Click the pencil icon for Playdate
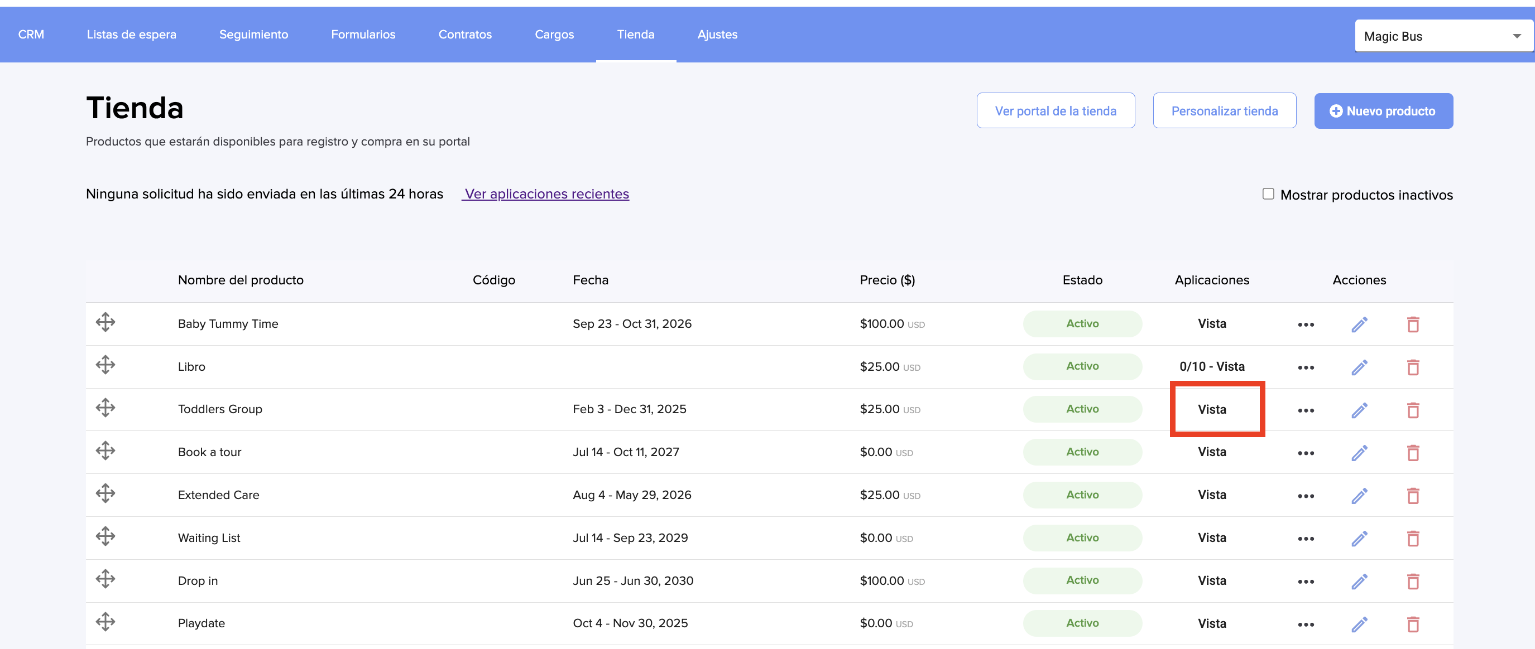The width and height of the screenshot is (1535, 649). (1359, 624)
